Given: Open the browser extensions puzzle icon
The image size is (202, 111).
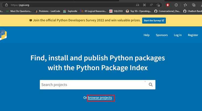Looking at the screenshot, I should tap(176, 5).
